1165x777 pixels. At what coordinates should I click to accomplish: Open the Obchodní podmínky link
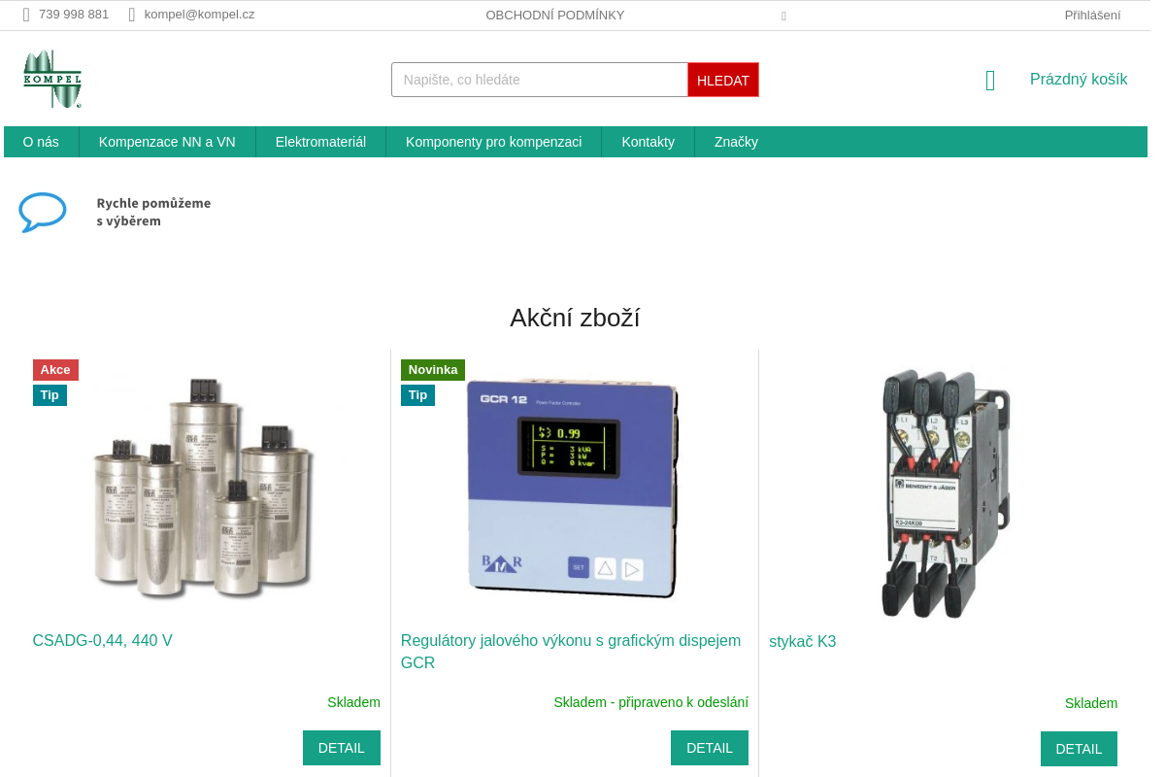click(554, 15)
